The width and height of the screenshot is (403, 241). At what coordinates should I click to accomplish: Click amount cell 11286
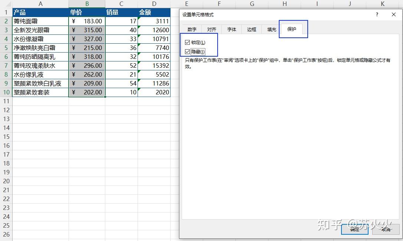click(x=154, y=83)
